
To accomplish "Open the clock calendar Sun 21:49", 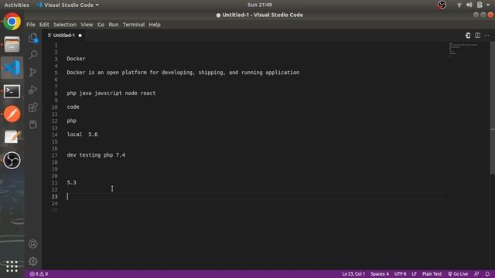I will pos(260,5).
